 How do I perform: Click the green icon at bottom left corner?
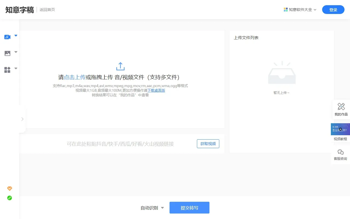pyautogui.click(x=10, y=198)
